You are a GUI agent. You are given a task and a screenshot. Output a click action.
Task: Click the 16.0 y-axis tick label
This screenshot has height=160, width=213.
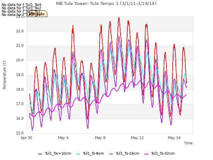[x=20, y=119]
